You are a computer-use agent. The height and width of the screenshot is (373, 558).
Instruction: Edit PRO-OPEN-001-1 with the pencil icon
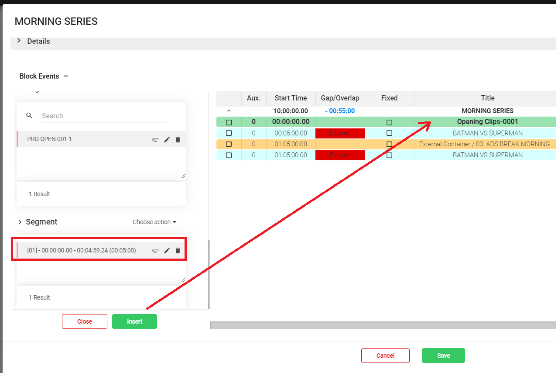pyautogui.click(x=167, y=140)
